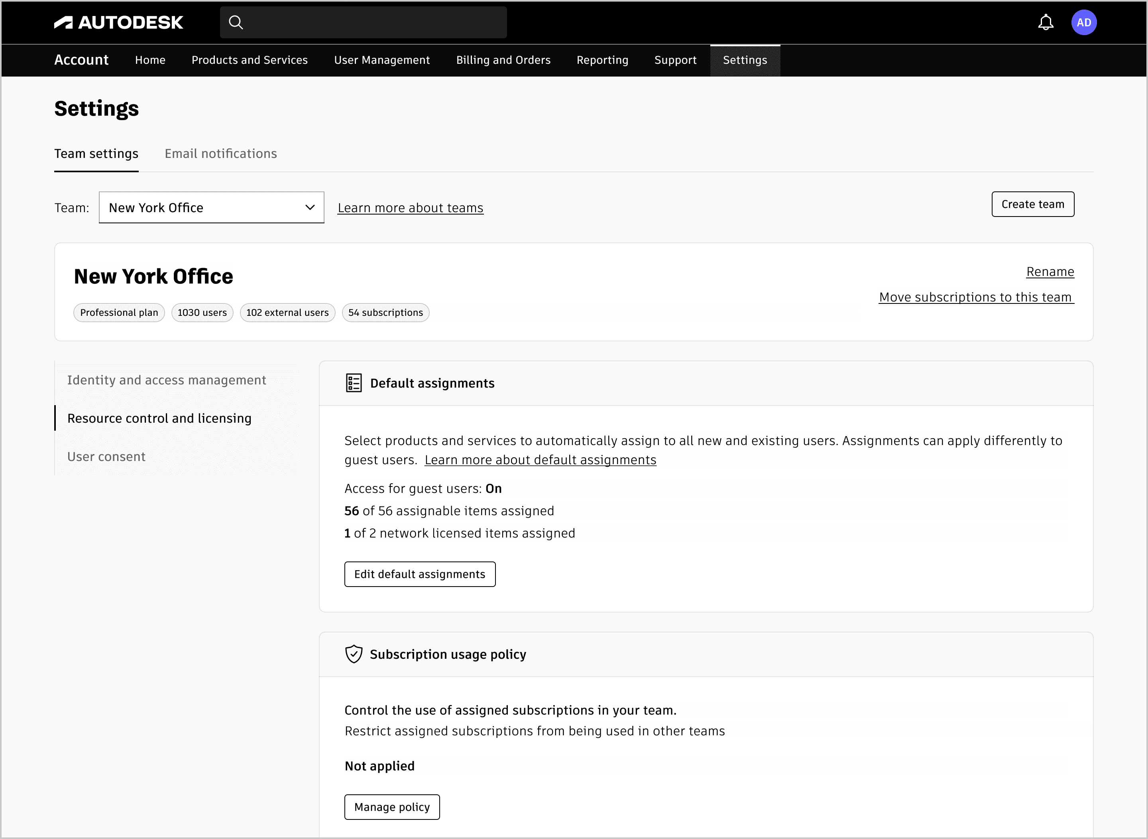Image resolution: width=1148 pixels, height=839 pixels.
Task: Click the Autodesk logo
Action: pyautogui.click(x=118, y=22)
